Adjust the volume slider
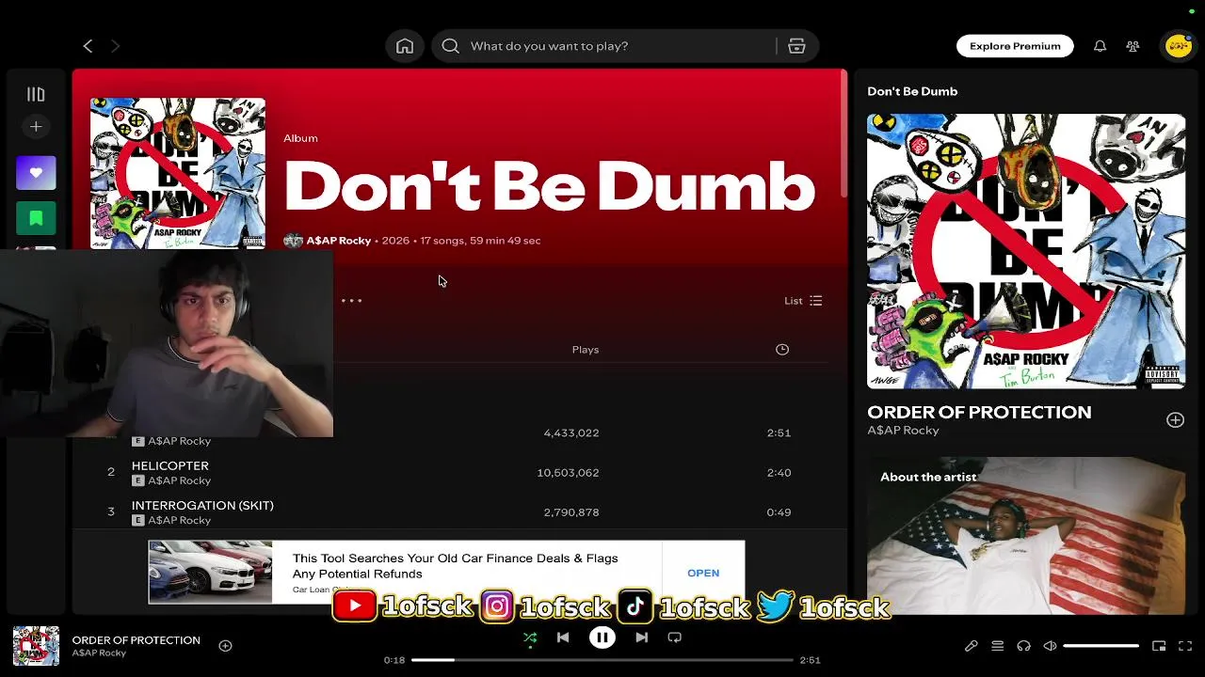The image size is (1205, 677). 1101,646
